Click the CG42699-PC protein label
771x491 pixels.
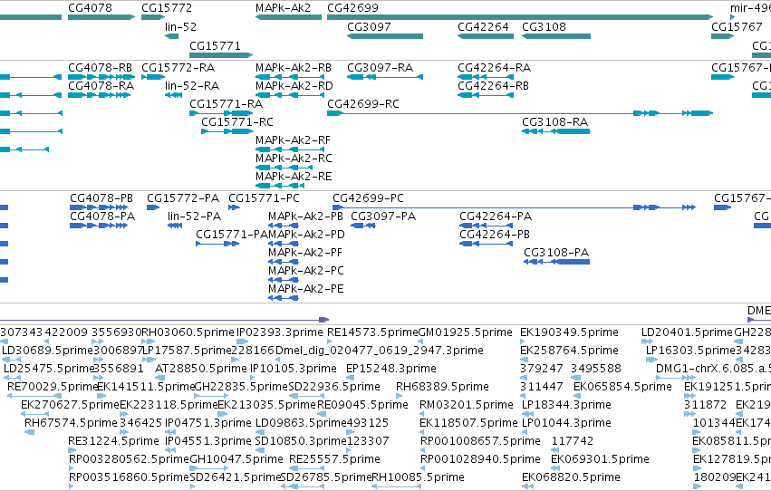(369, 198)
